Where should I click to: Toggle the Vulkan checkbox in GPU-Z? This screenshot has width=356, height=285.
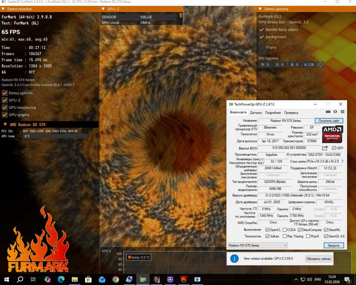(x=267, y=237)
